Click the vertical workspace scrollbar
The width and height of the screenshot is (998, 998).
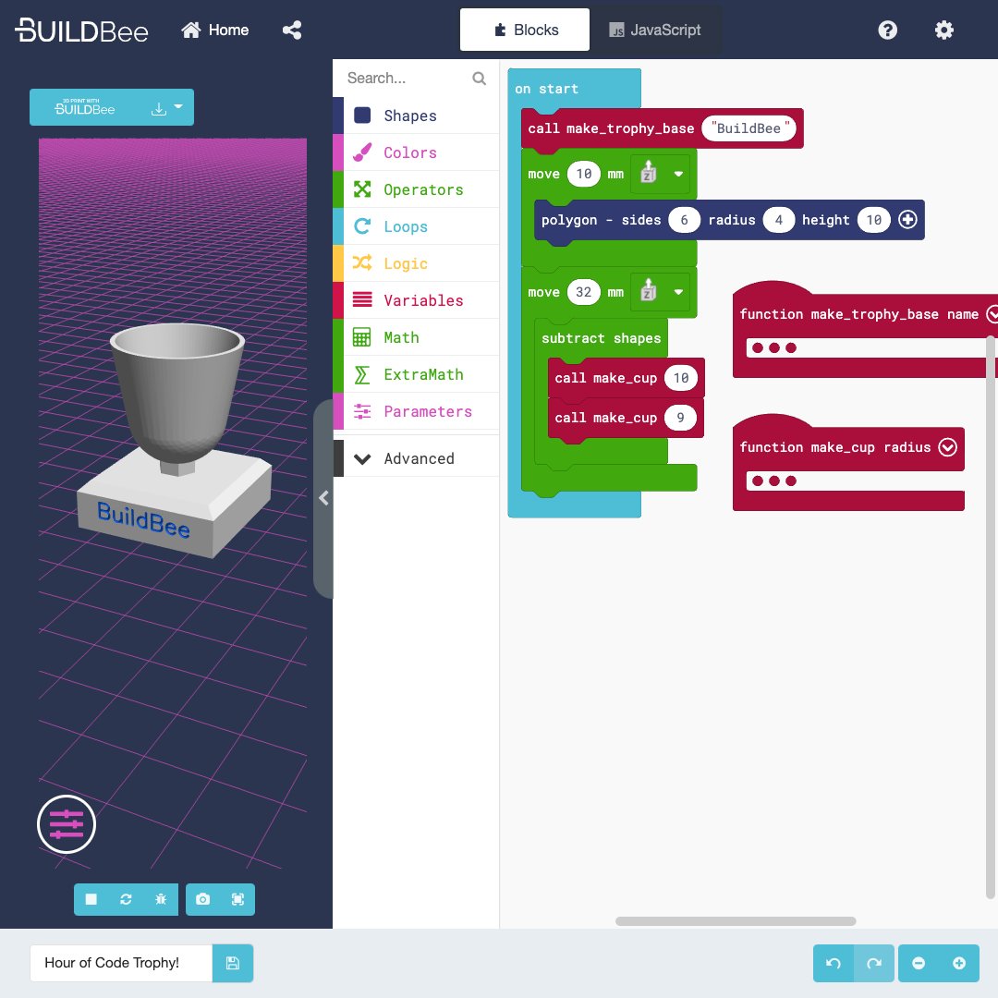[990, 617]
